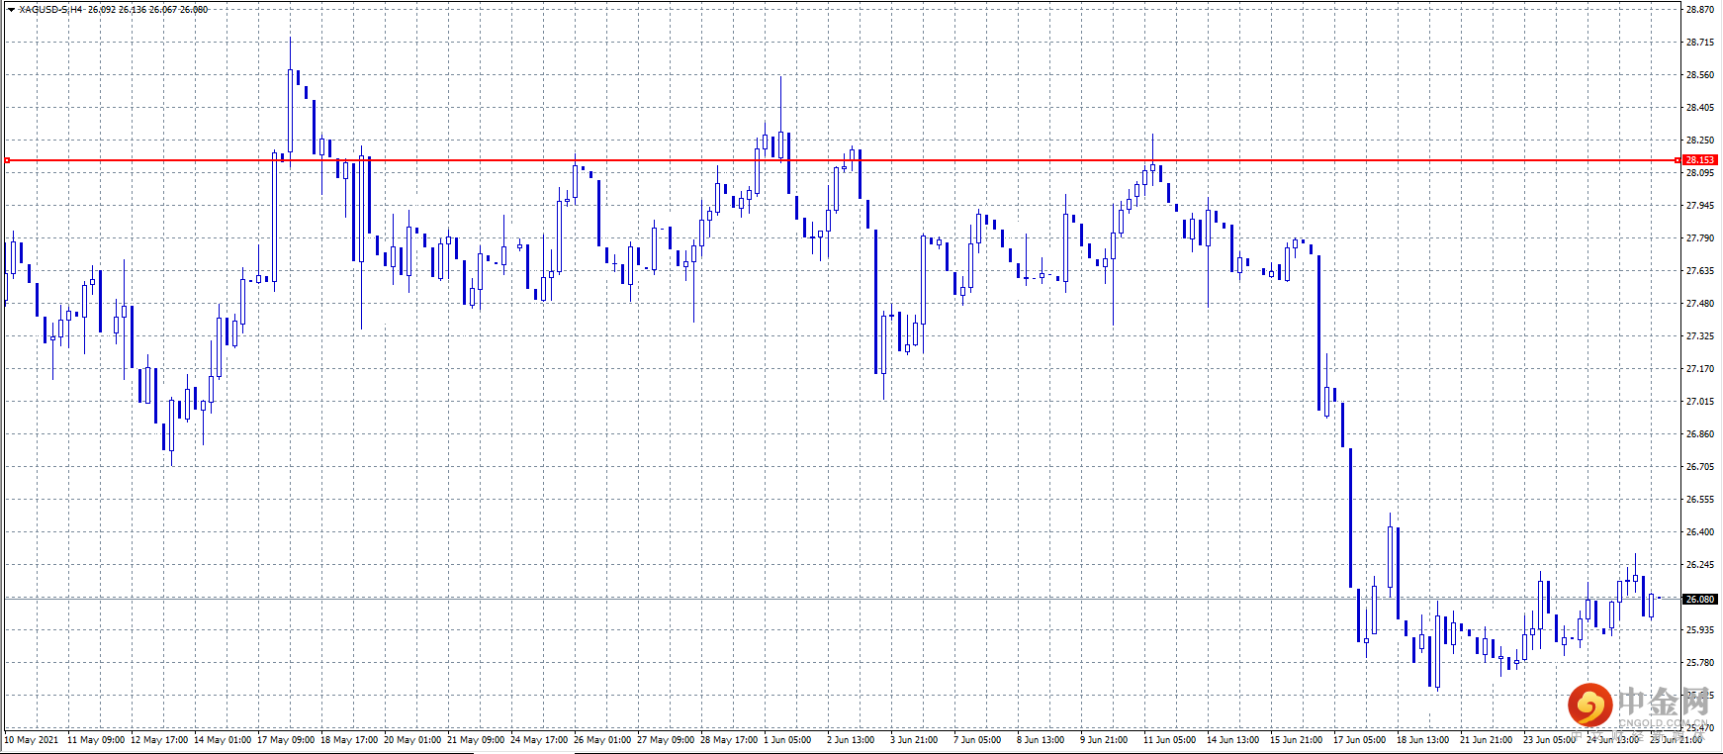Viewport: 1723px width, 754px height.
Task: Click the current price label 26.080
Action: [x=1700, y=599]
